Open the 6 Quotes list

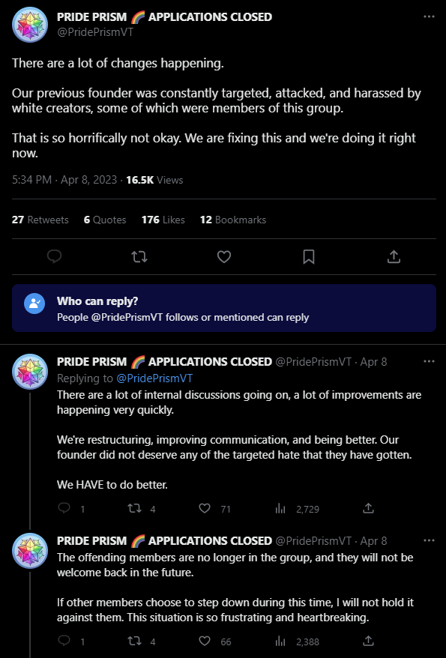105,220
